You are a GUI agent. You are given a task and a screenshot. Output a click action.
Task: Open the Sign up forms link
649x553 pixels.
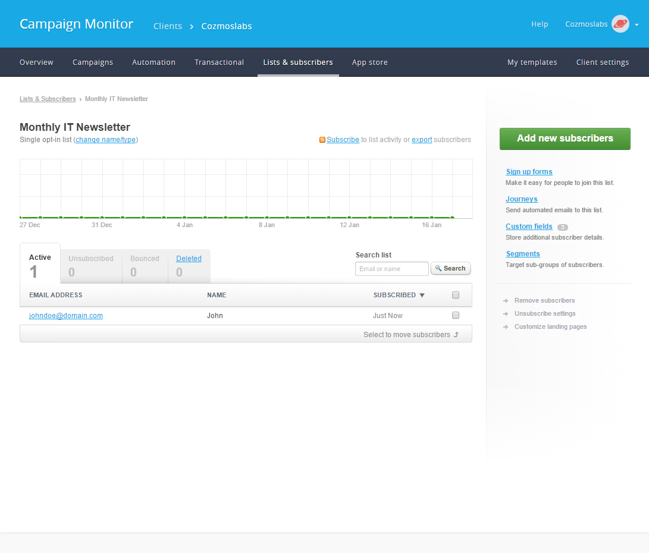click(x=529, y=172)
